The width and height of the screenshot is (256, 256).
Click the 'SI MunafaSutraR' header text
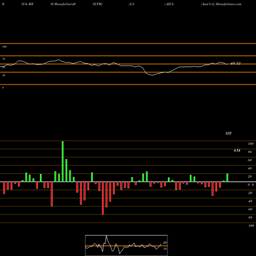[x=63, y=4]
